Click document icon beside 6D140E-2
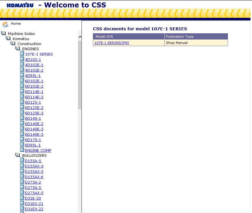This screenshot has width=252, height=213. pos(22,123)
